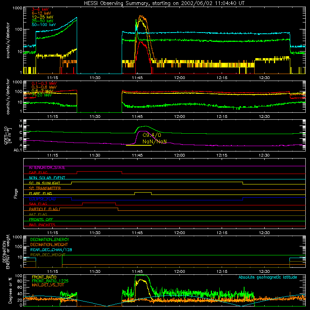Select the BAD_PACKETS flag label
Viewport: 310px width, 310px height.
(42, 225)
